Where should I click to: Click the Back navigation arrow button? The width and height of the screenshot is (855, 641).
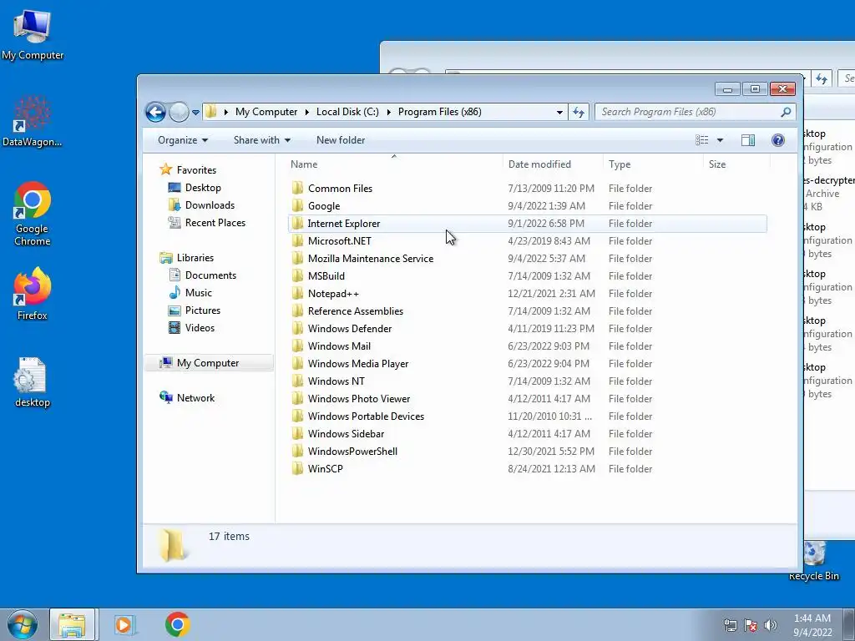click(155, 113)
